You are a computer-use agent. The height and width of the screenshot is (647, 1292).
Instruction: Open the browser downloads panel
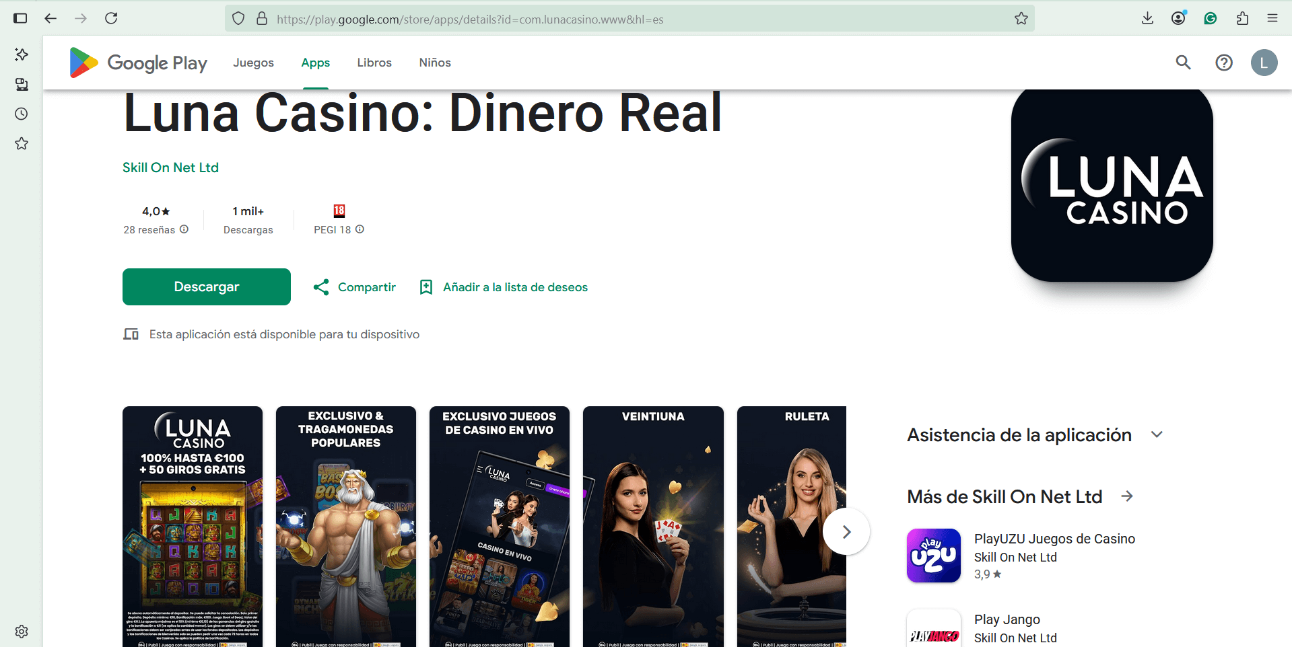[1148, 18]
